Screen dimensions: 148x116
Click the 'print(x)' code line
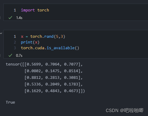pos(30,42)
